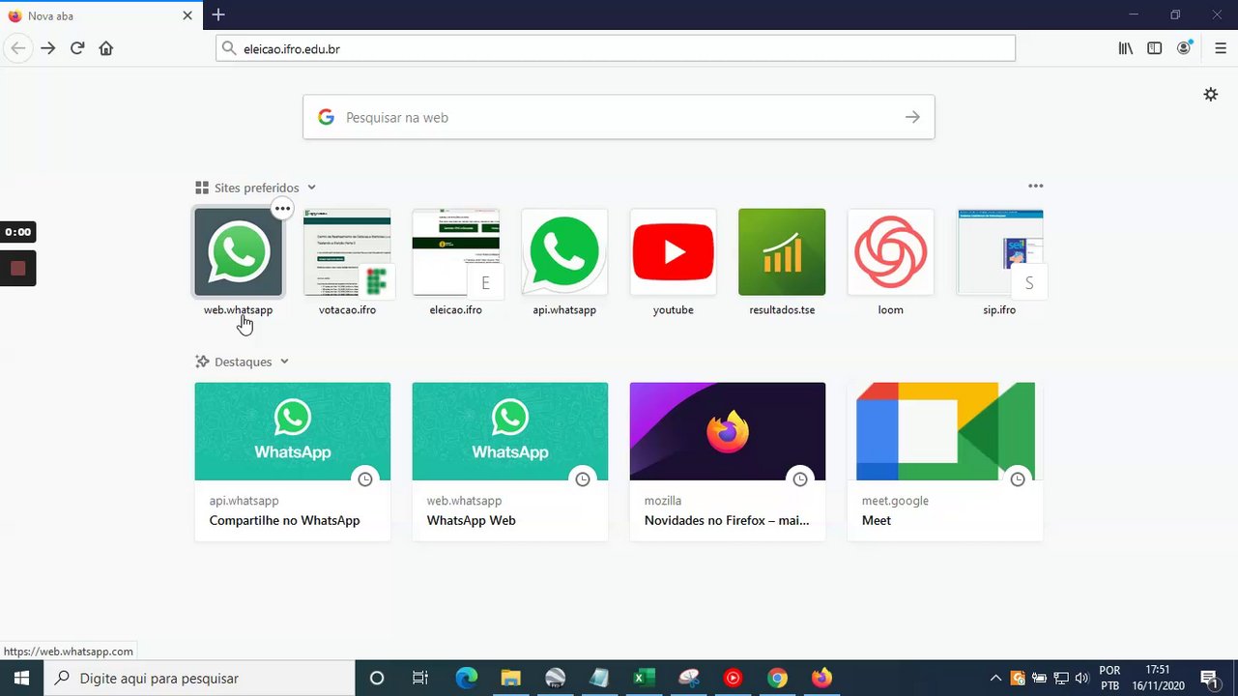Screen dimensions: 1238x696
Task: Stop the screen recording with stop button
Action: 18,269
